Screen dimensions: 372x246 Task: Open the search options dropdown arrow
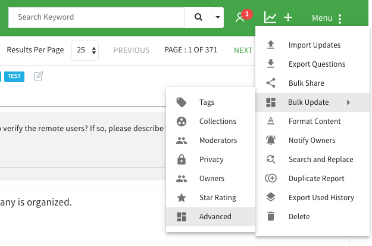tap(218, 17)
